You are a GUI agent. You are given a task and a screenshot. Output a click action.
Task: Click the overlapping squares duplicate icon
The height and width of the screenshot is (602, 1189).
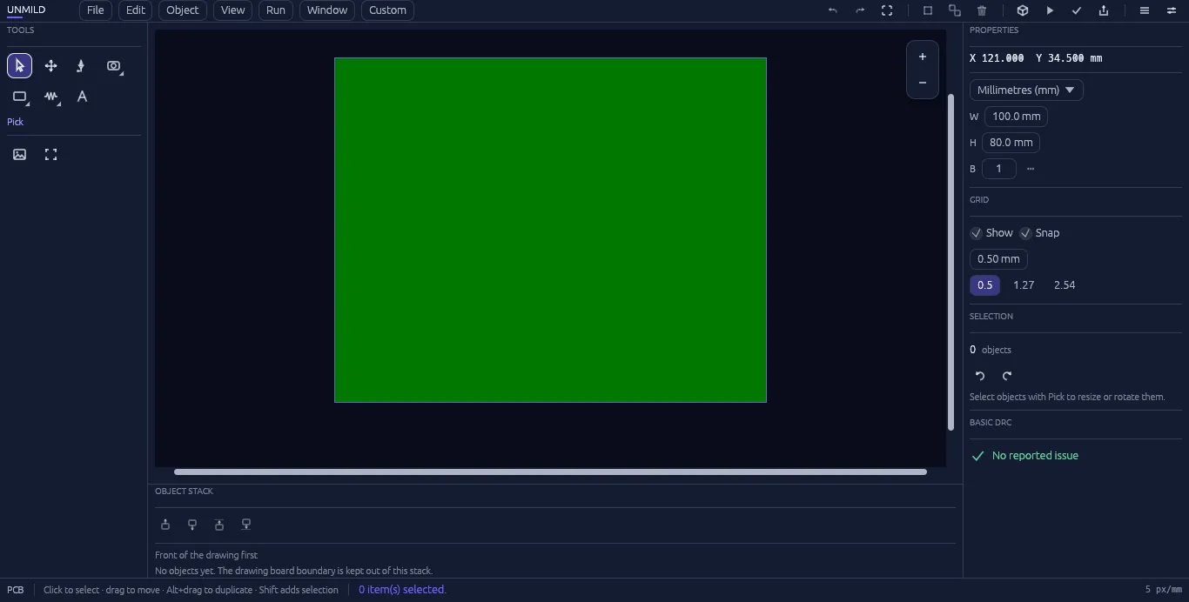point(955,10)
